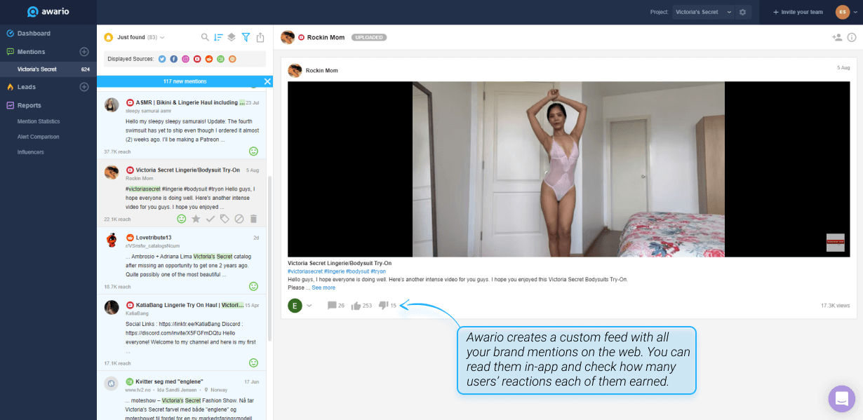The image size is (863, 420).
Task: Toggle grouped mentions layers icon
Action: coord(232,37)
